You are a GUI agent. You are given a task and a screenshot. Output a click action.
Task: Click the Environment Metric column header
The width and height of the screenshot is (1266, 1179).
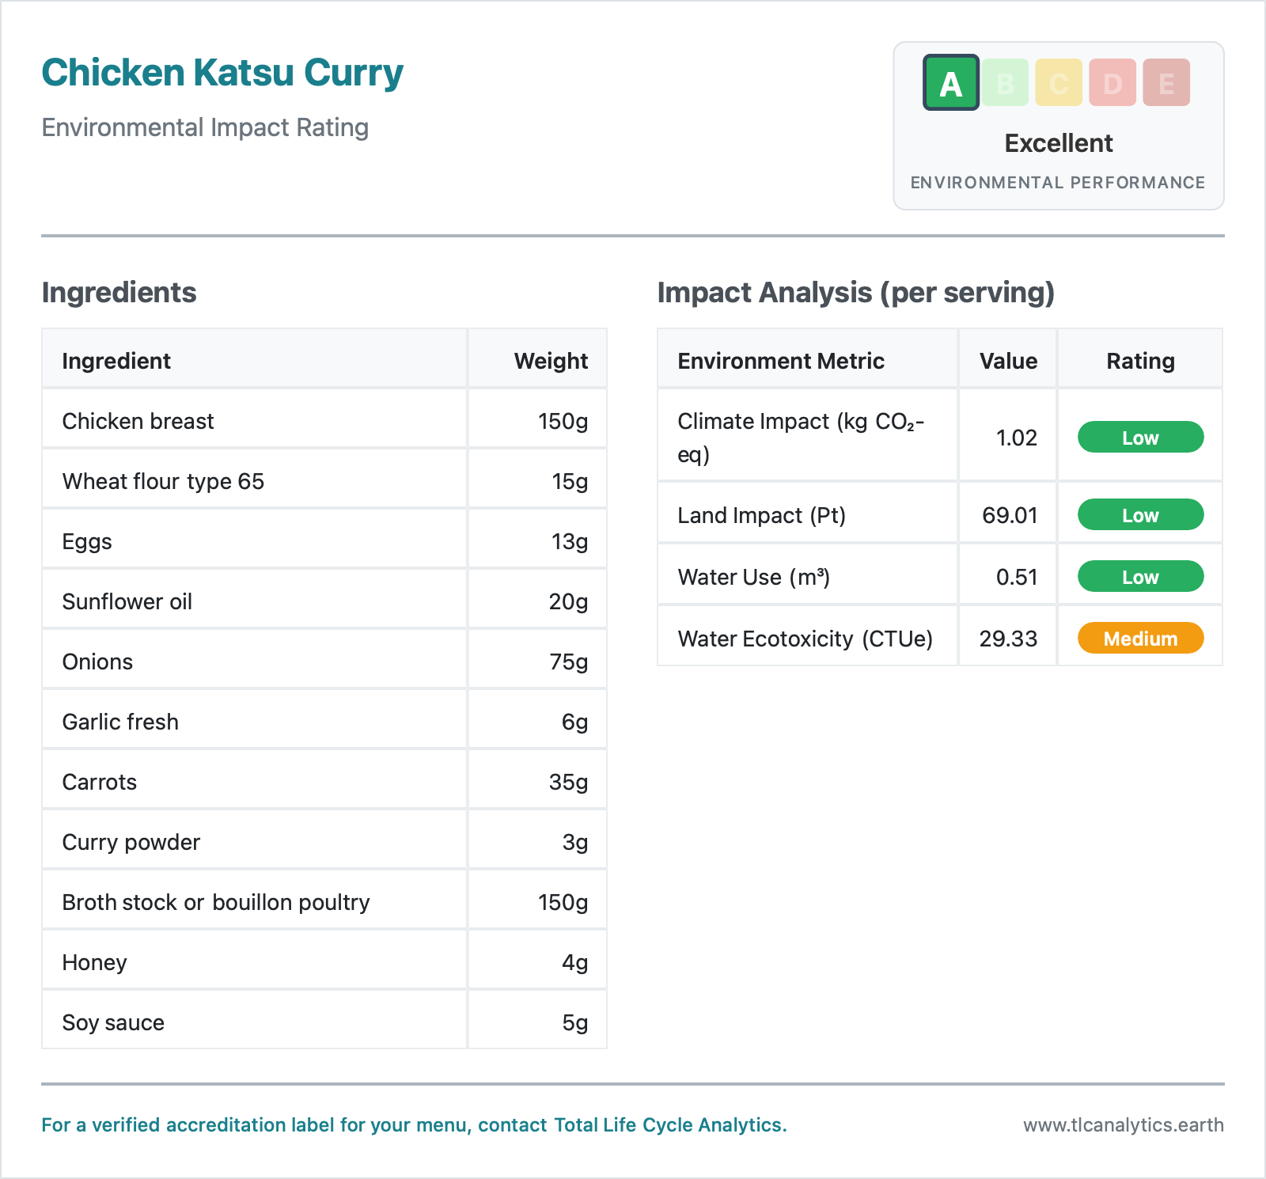tap(781, 361)
